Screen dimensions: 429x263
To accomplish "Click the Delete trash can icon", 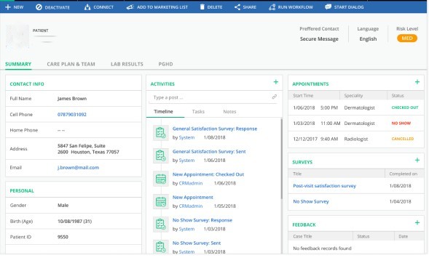I will (x=202, y=7).
